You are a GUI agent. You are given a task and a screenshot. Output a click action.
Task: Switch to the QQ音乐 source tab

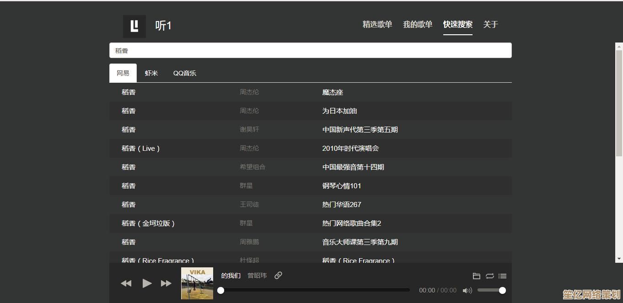(184, 73)
